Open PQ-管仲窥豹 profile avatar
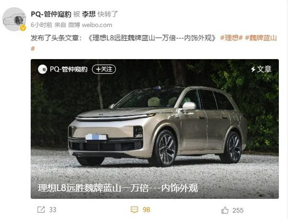Viewport: 288px width, 219px height. click(14, 19)
